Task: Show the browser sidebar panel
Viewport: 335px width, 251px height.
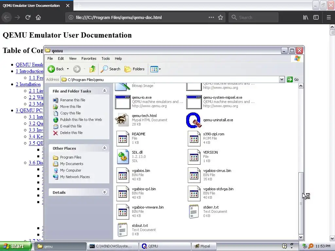Action: tap(316, 17)
